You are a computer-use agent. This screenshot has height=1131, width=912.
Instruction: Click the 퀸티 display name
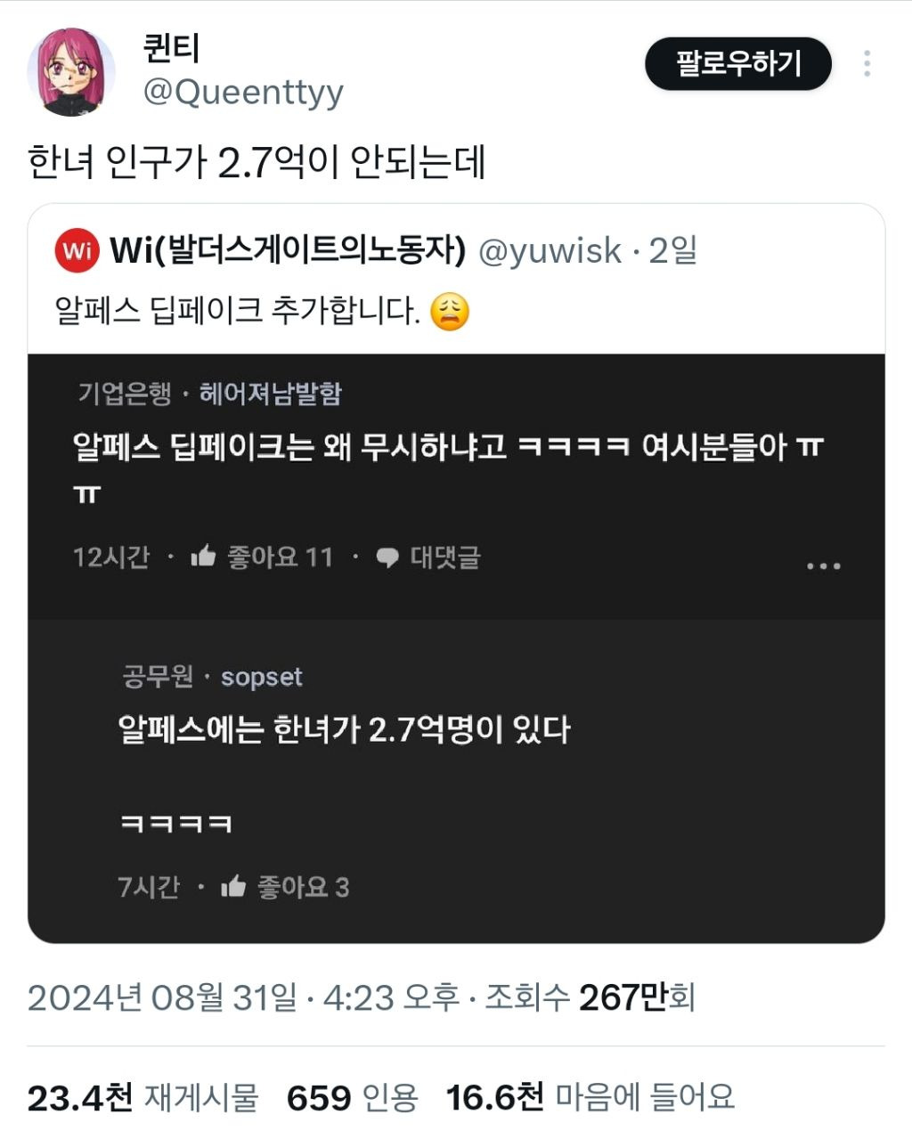tap(171, 48)
